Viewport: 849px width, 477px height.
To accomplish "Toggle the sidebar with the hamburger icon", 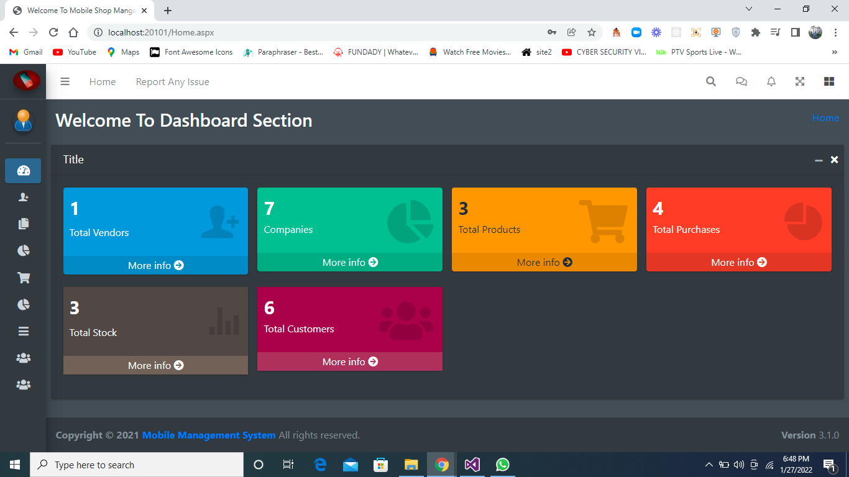I will (x=65, y=81).
